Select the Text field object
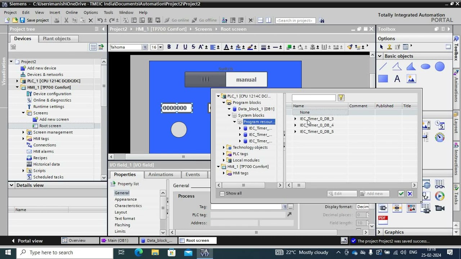461x259 pixels. (x=397, y=79)
